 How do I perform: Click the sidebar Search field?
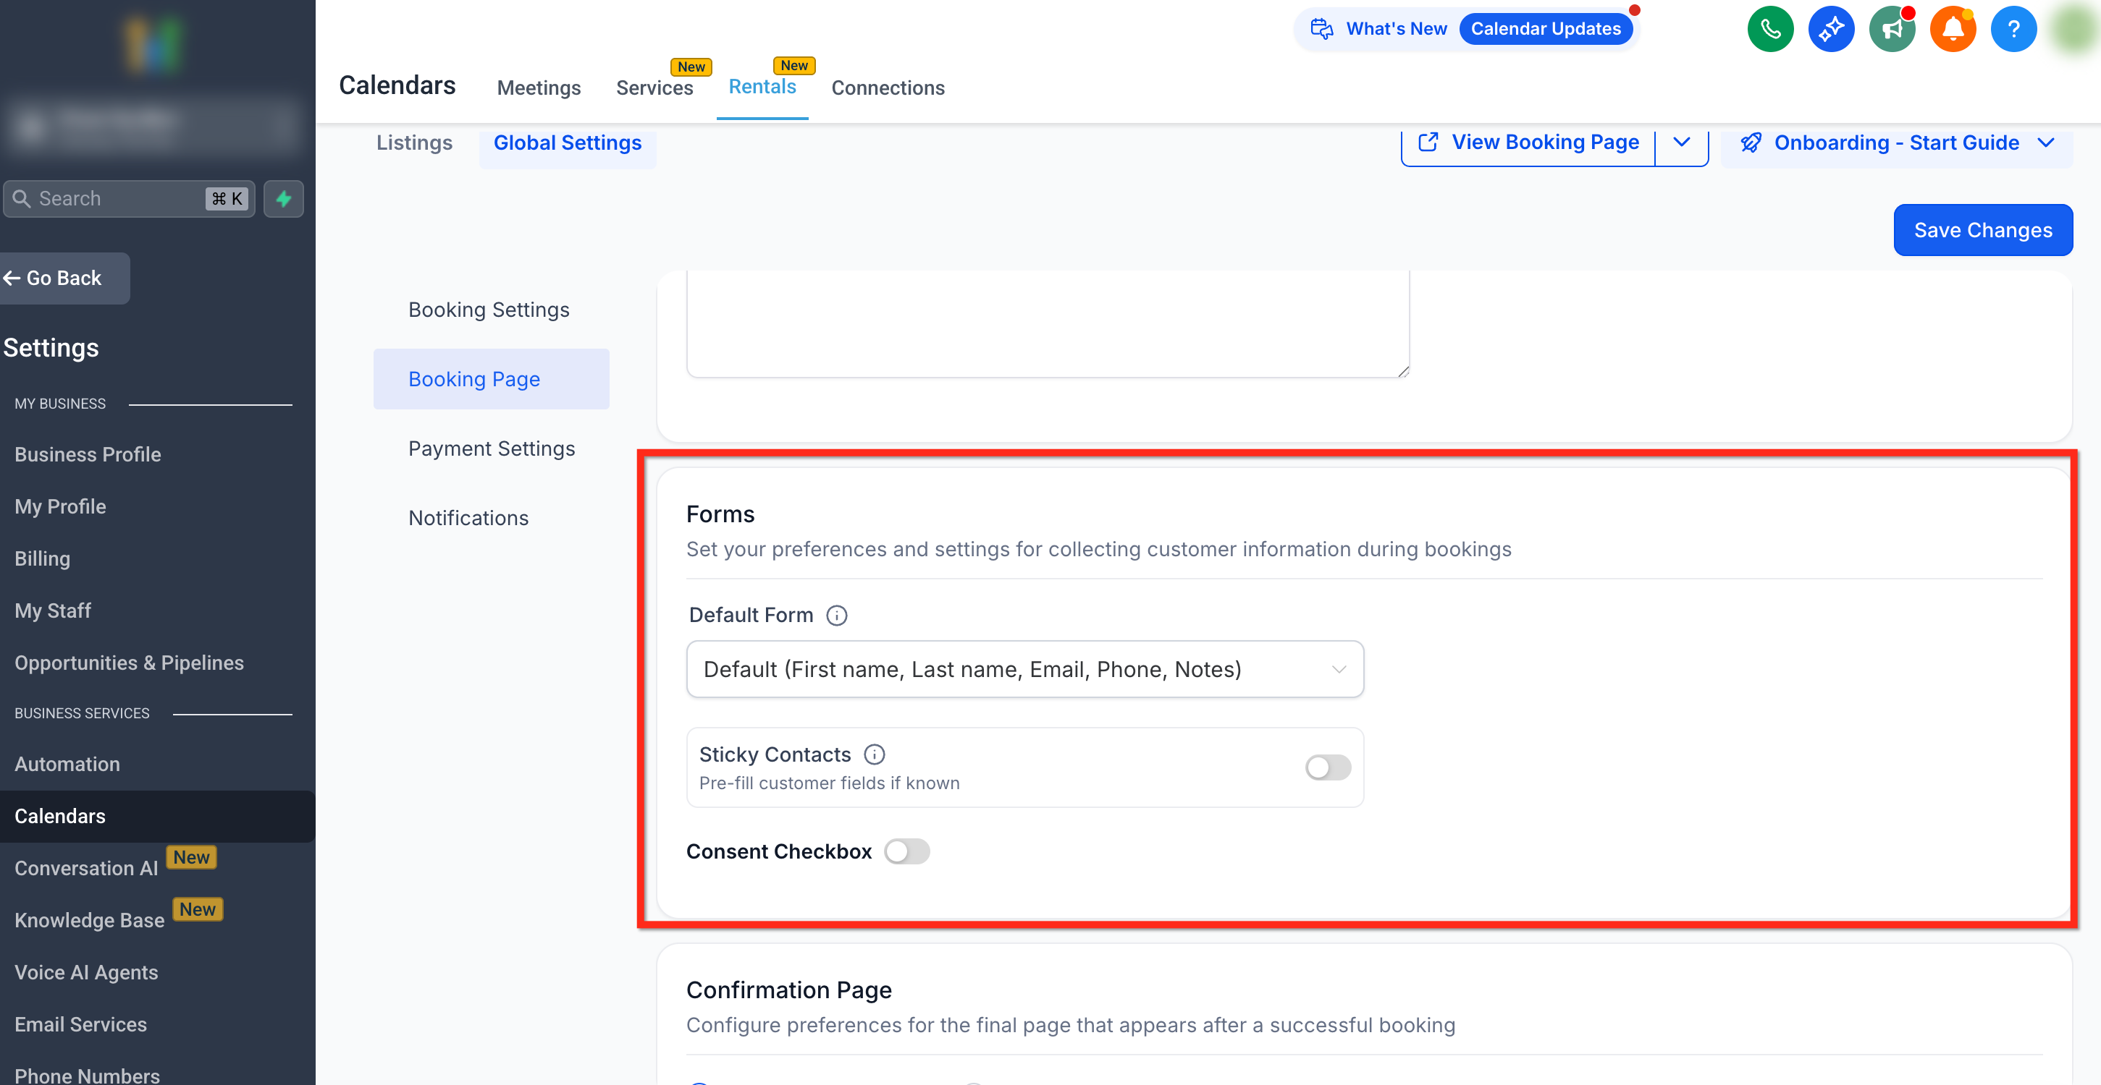tap(114, 199)
